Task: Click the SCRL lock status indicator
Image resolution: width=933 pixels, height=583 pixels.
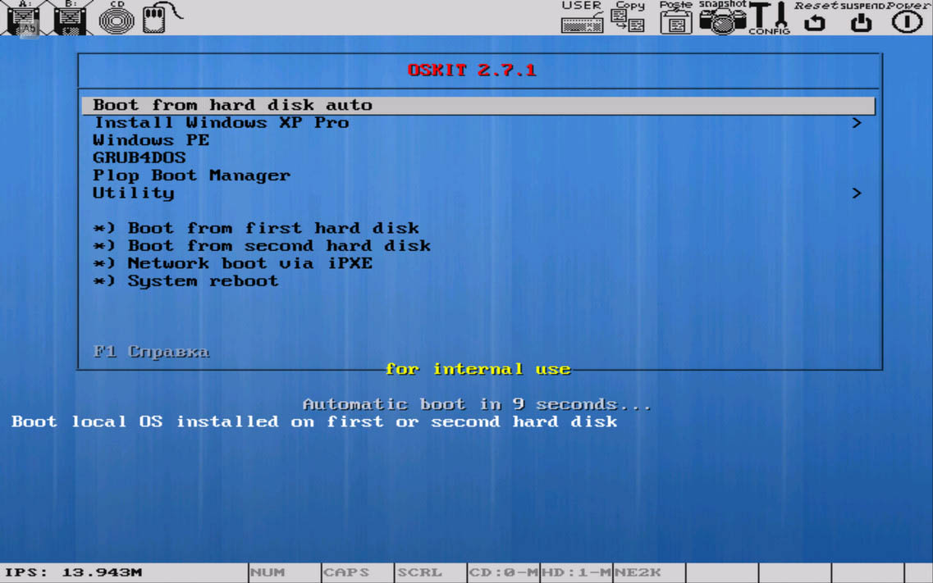Action: [x=430, y=573]
